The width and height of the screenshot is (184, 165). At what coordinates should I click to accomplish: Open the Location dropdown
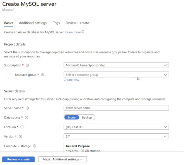(x=116, y=127)
